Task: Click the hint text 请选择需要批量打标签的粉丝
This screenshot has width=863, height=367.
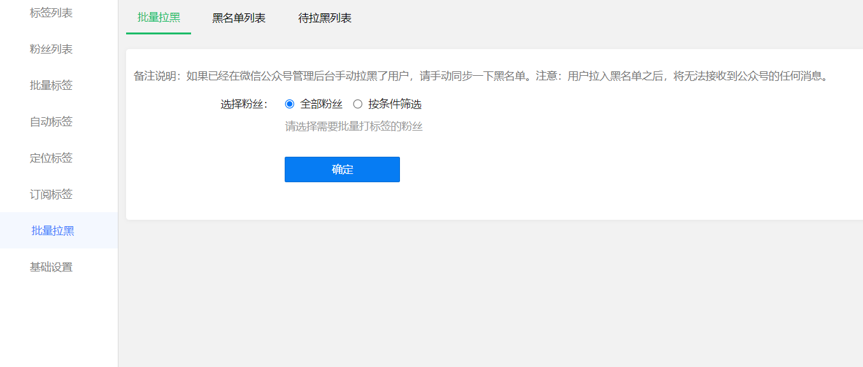Action: click(x=354, y=126)
